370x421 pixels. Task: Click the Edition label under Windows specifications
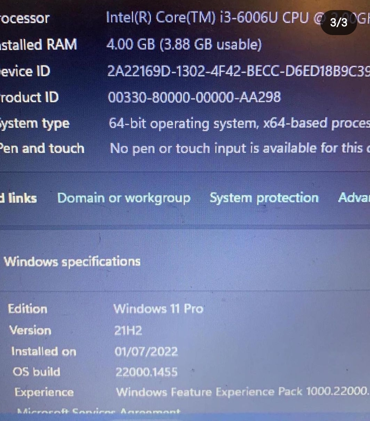27,309
